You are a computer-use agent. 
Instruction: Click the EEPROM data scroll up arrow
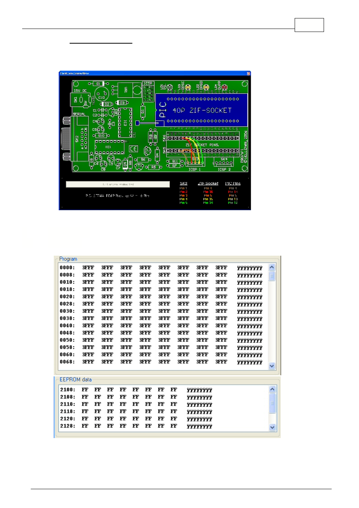click(x=273, y=389)
